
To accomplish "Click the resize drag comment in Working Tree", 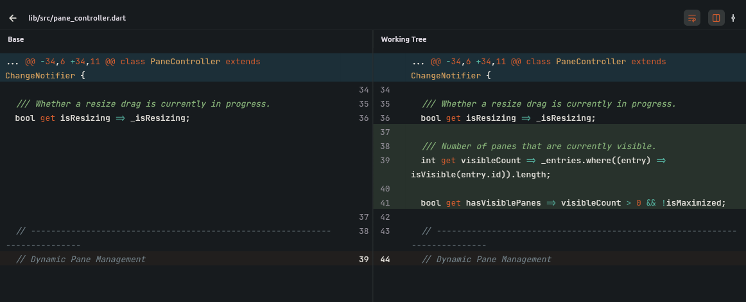I will [549, 104].
